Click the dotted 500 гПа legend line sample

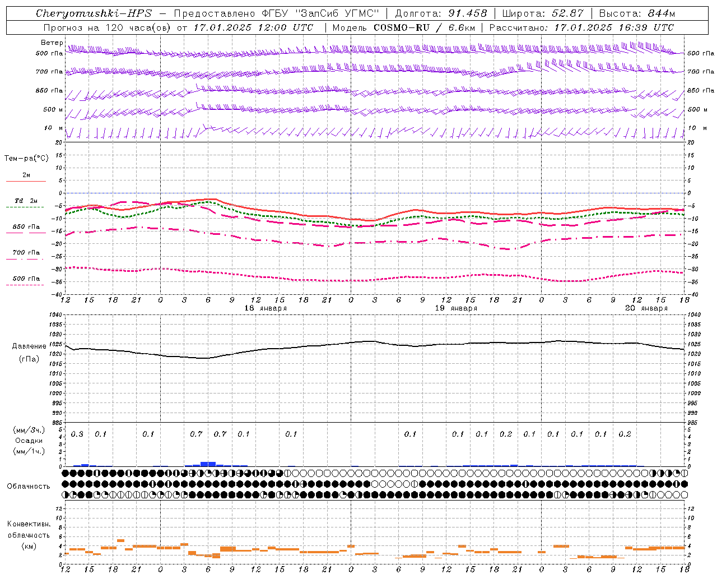(x=25, y=285)
